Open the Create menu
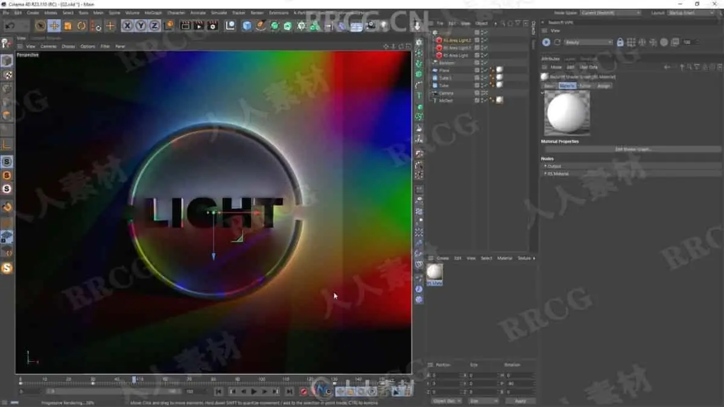 [x=33, y=13]
